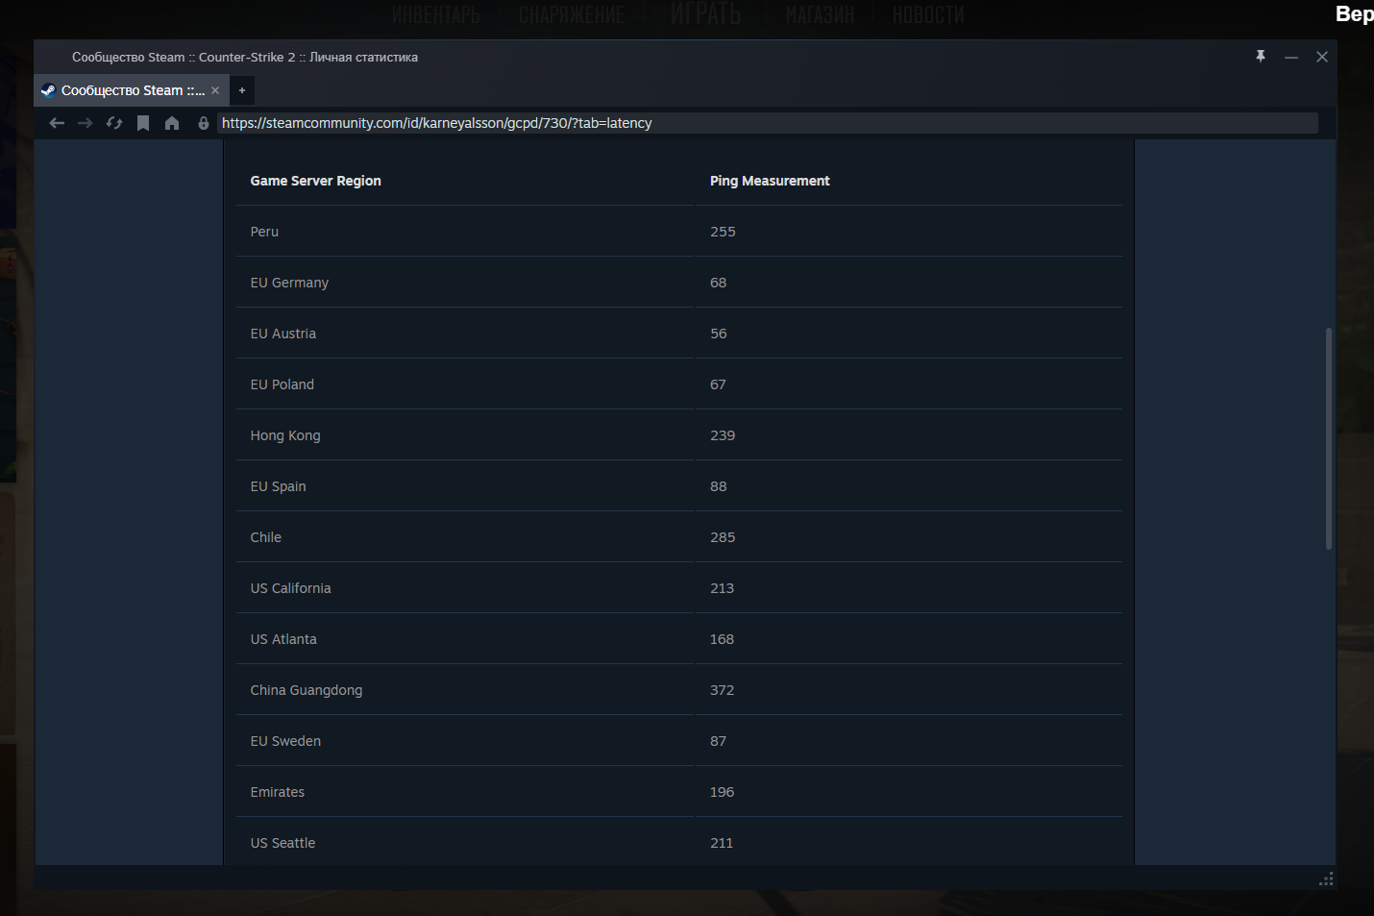Open the НОВОСТИ menu item
This screenshot has width=1374, height=916.
(928, 14)
